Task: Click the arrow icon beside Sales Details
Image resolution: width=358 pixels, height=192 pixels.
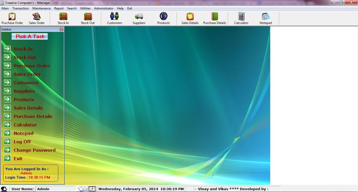Action: pos(7,108)
